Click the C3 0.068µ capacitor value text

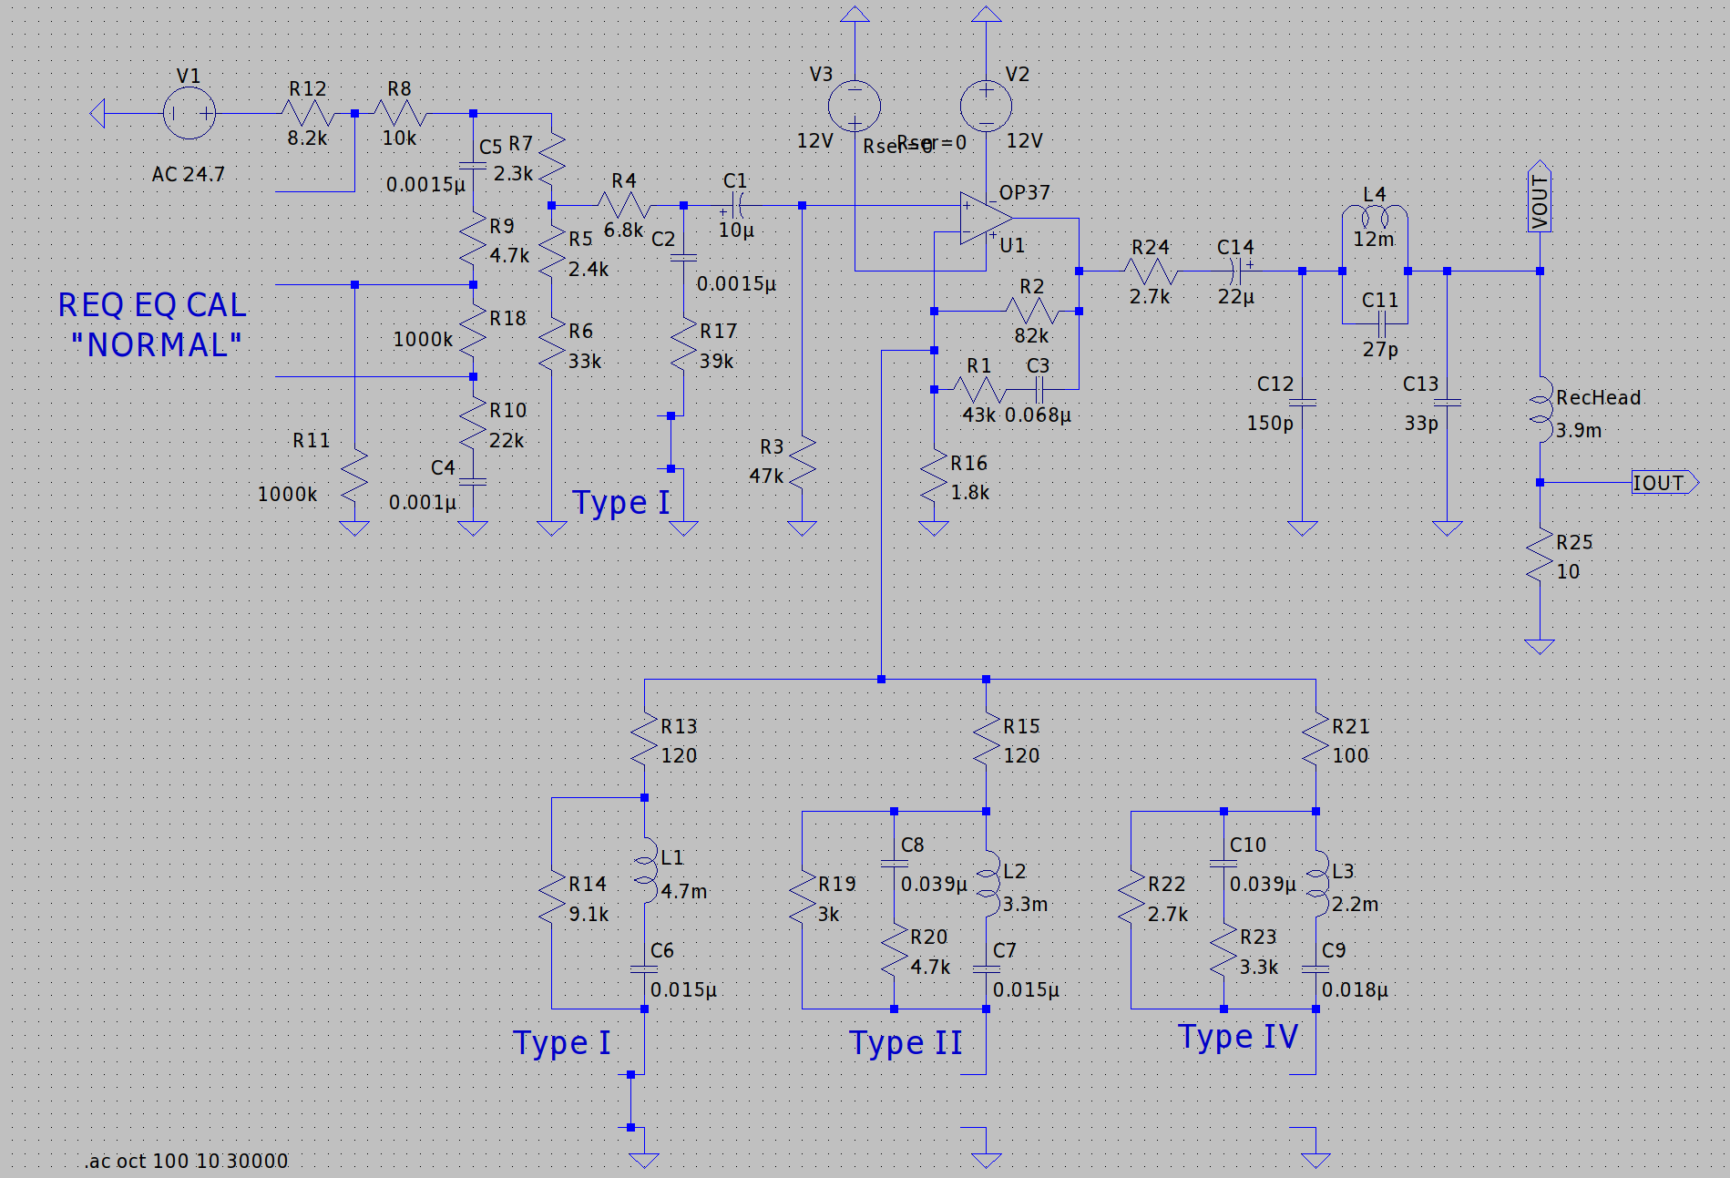(x=1038, y=415)
